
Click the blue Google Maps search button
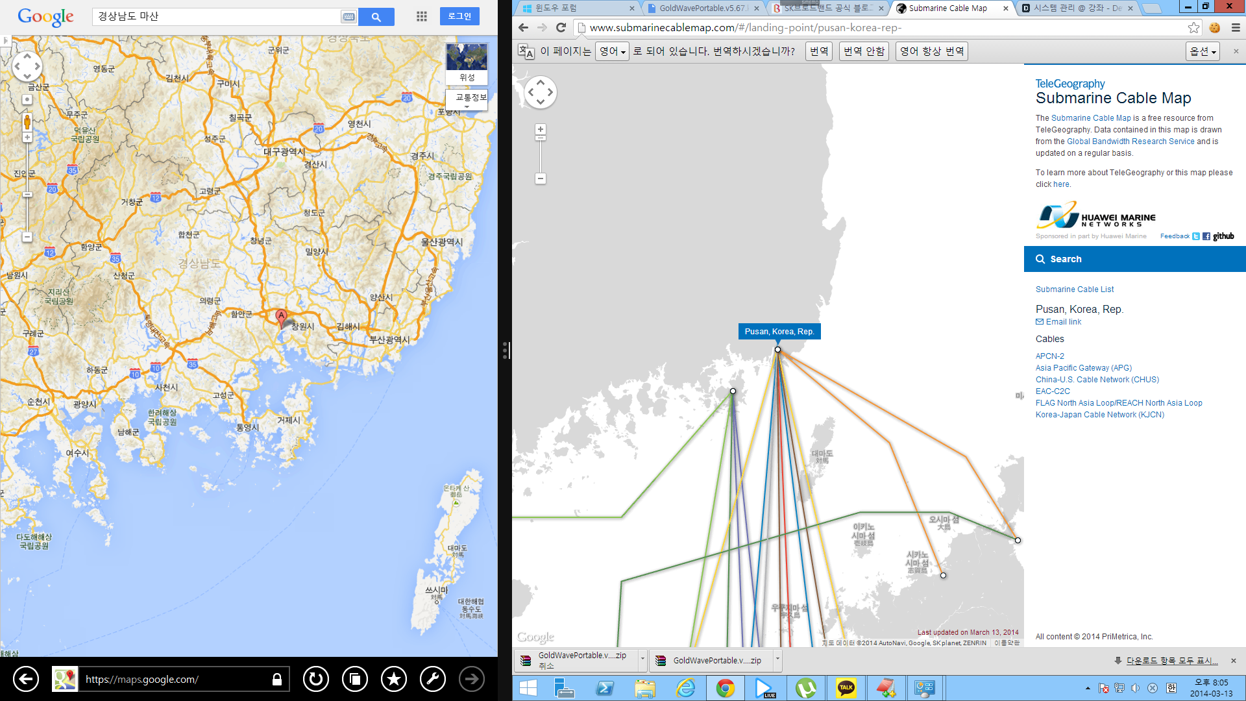[x=376, y=17]
